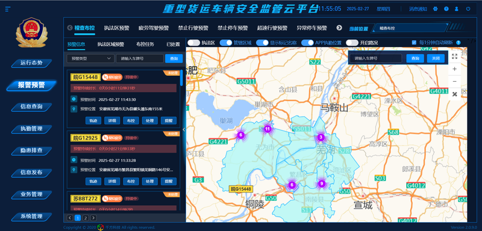
Task: Click 轨迹 button for 皖G15448
Action: [x=93, y=120]
